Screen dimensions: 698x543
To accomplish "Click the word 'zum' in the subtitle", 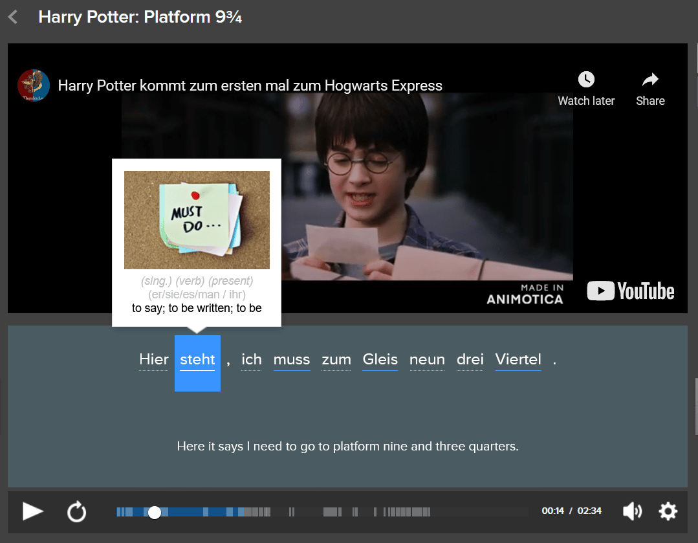I will [336, 360].
